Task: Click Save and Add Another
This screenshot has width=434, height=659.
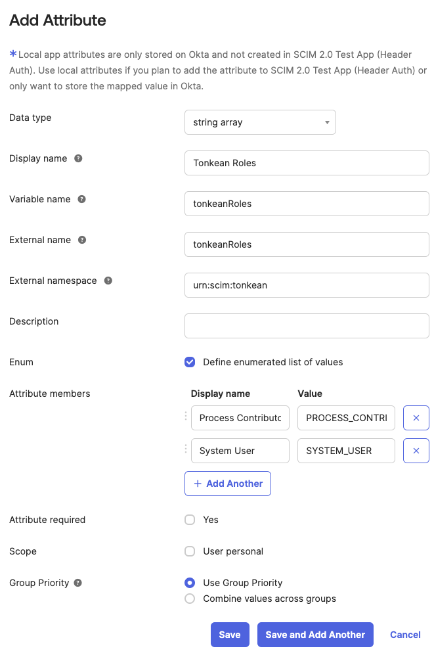Action: click(315, 635)
